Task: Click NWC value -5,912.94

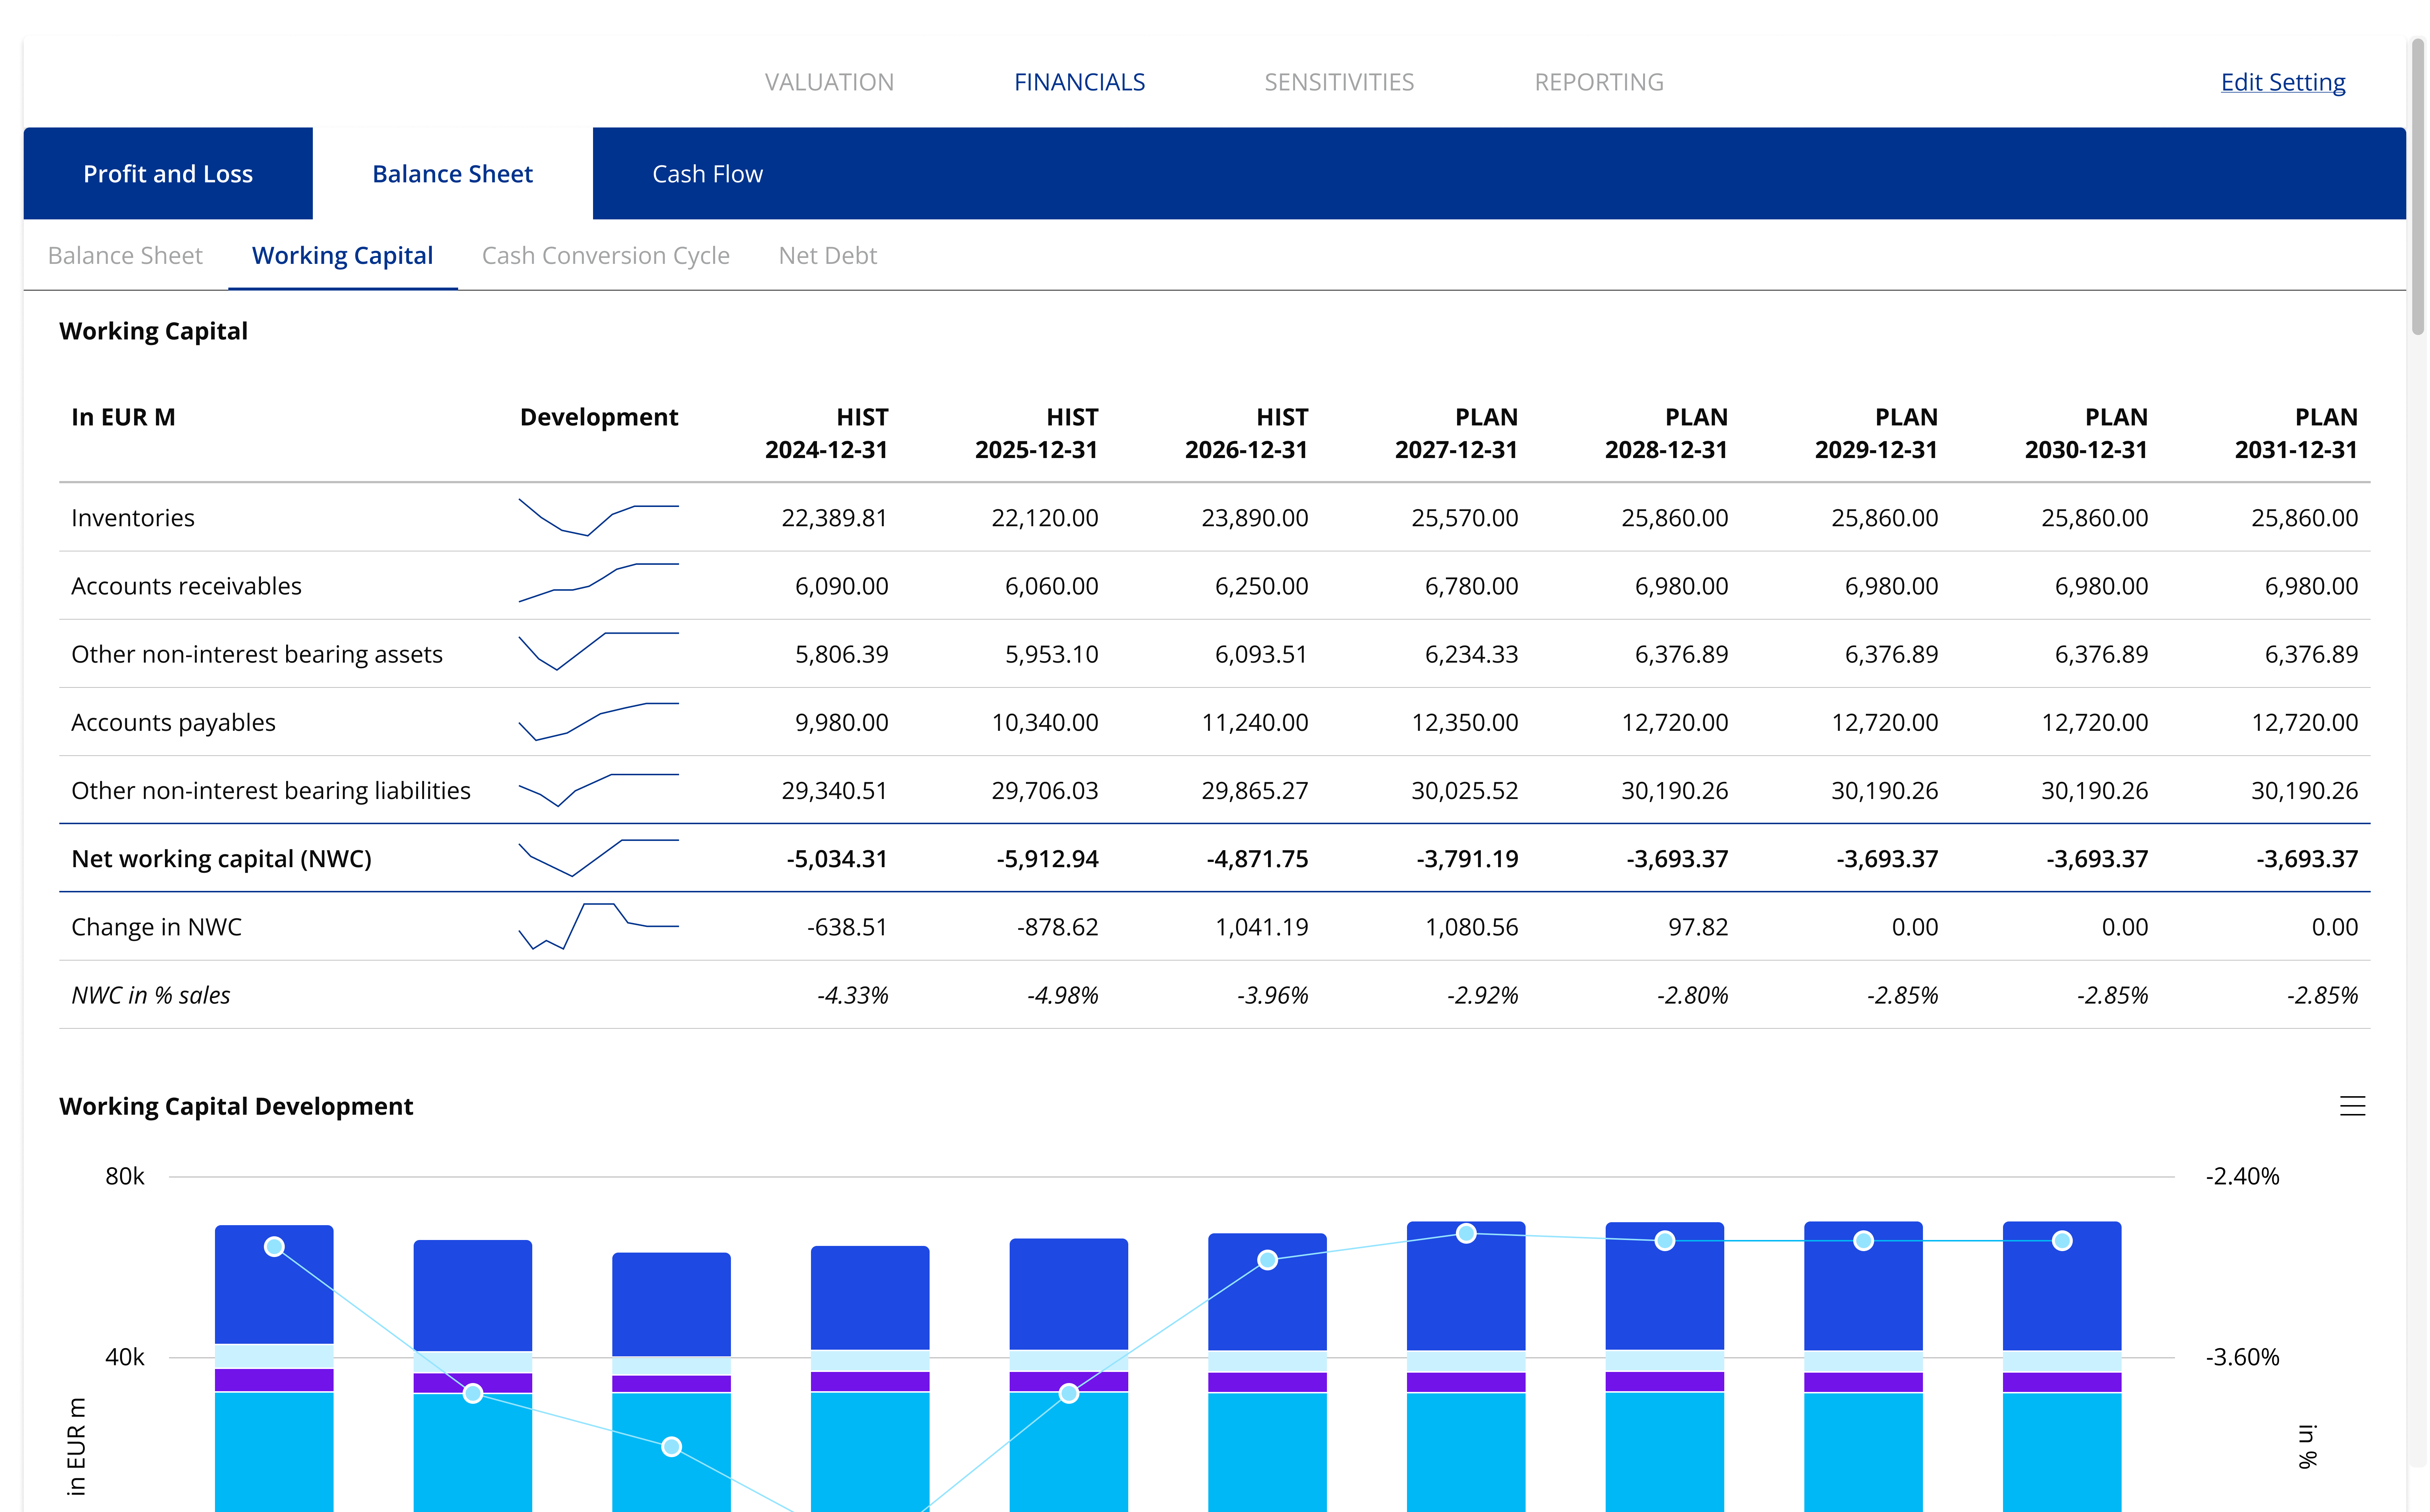Action: (1047, 859)
